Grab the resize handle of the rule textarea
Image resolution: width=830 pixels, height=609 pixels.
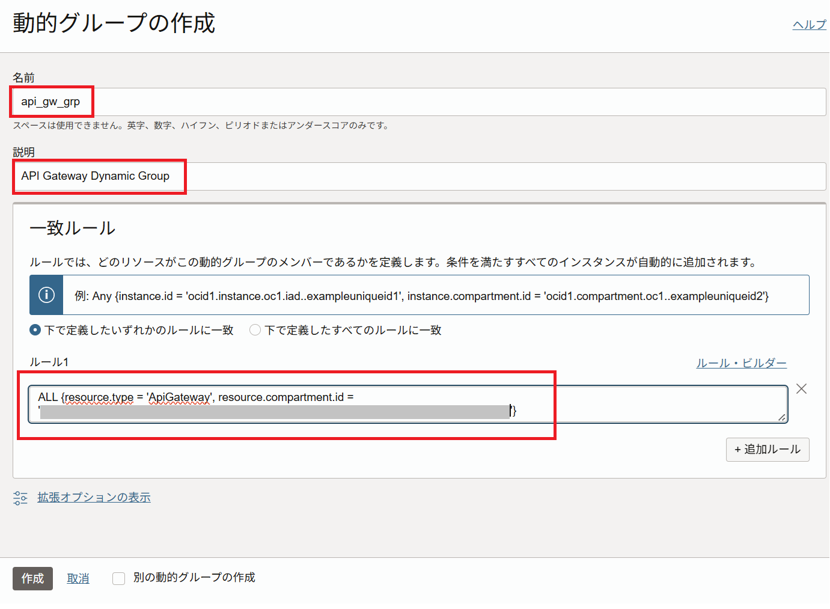[x=781, y=417]
